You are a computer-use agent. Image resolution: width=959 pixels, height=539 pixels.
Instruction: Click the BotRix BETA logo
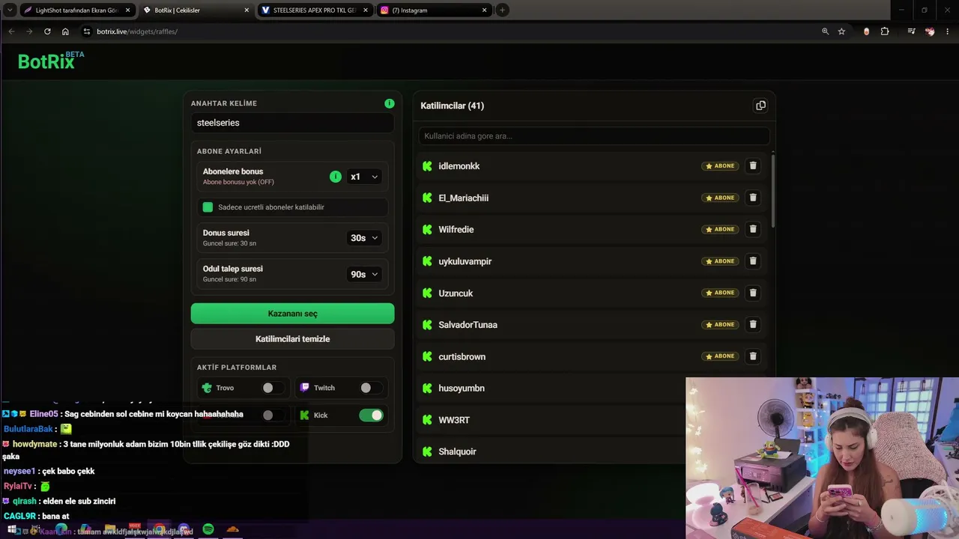tap(51, 61)
